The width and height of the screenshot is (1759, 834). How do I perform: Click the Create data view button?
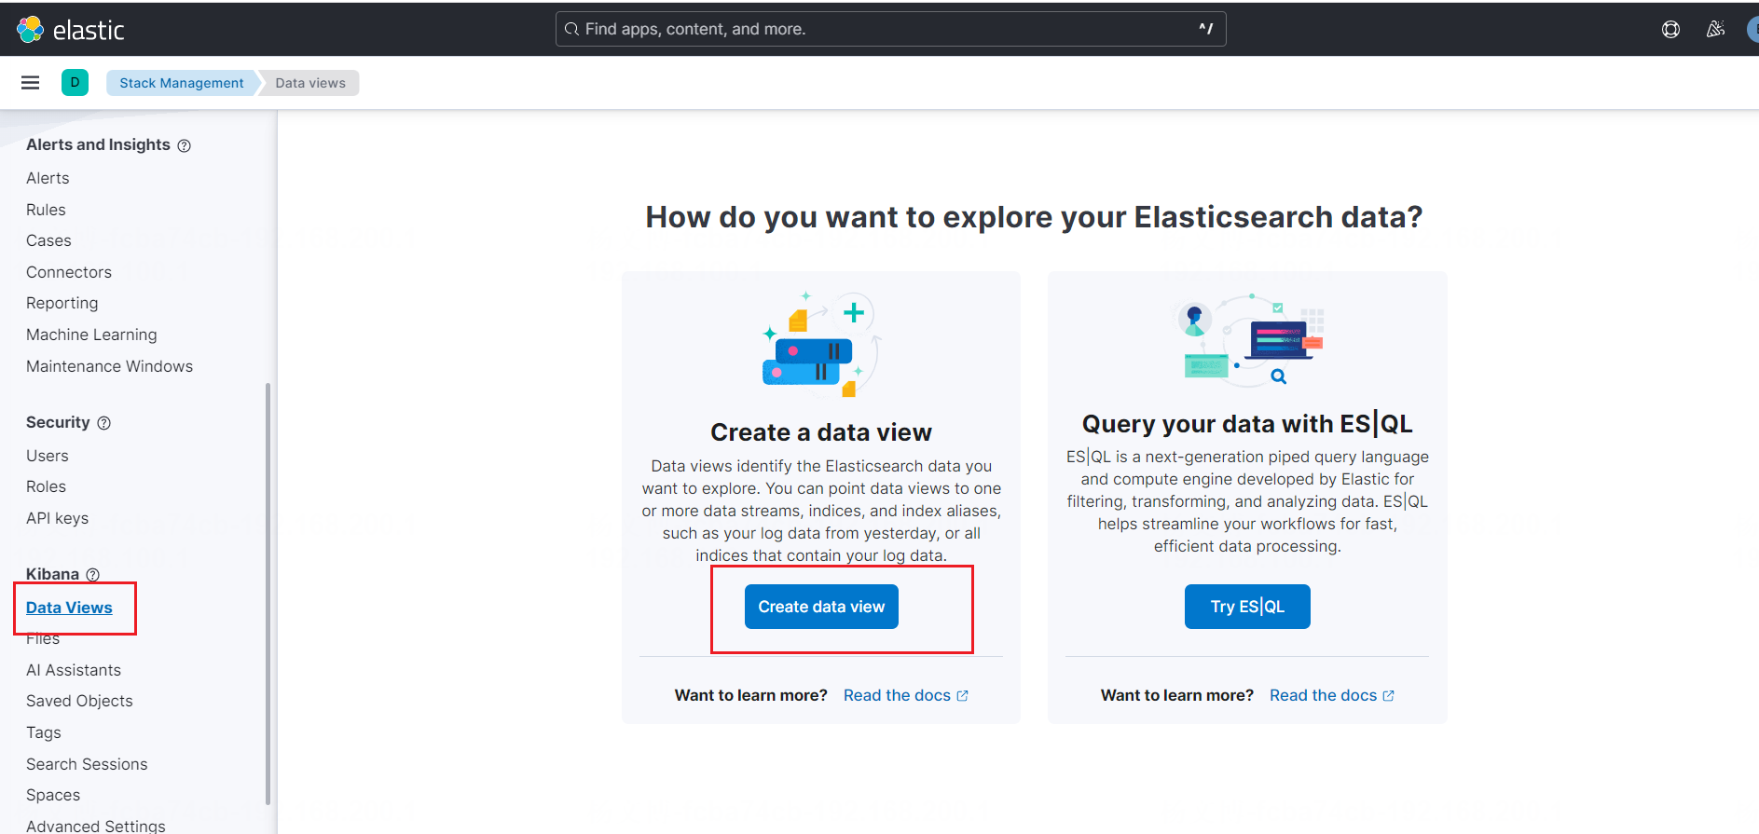[821, 607]
